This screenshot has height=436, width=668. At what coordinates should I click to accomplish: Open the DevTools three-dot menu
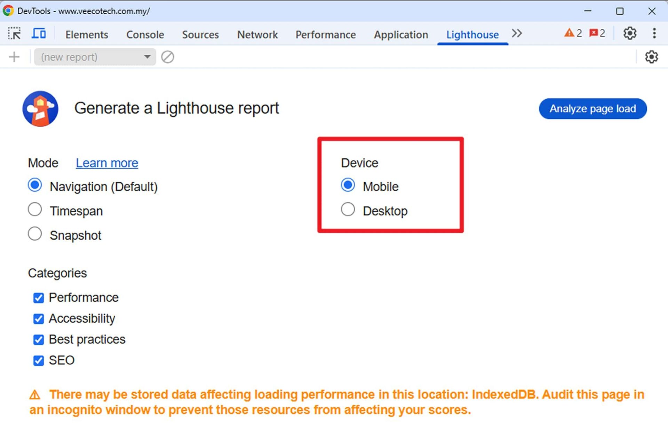click(654, 33)
